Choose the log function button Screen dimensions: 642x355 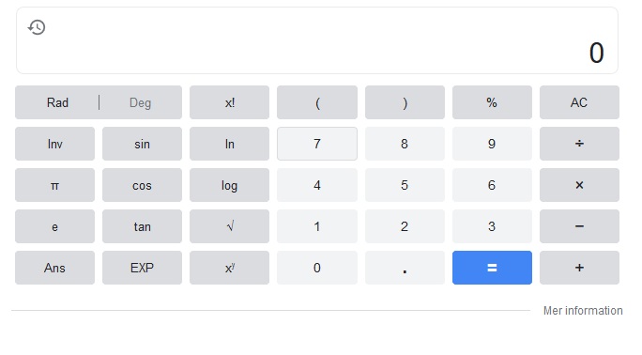click(x=229, y=185)
